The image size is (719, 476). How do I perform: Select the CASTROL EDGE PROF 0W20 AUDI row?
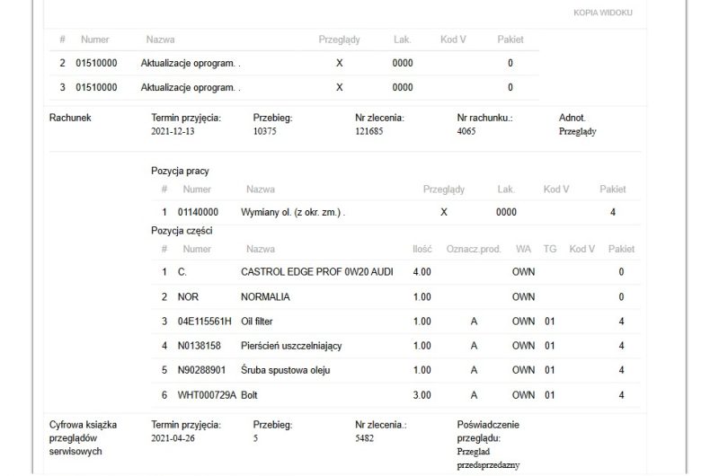click(x=395, y=272)
